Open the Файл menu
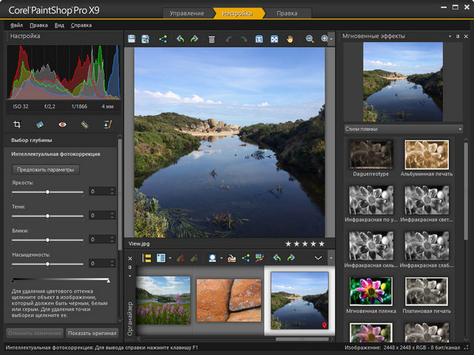Image resolution: width=474 pixels, height=355 pixels. pyautogui.click(x=16, y=25)
